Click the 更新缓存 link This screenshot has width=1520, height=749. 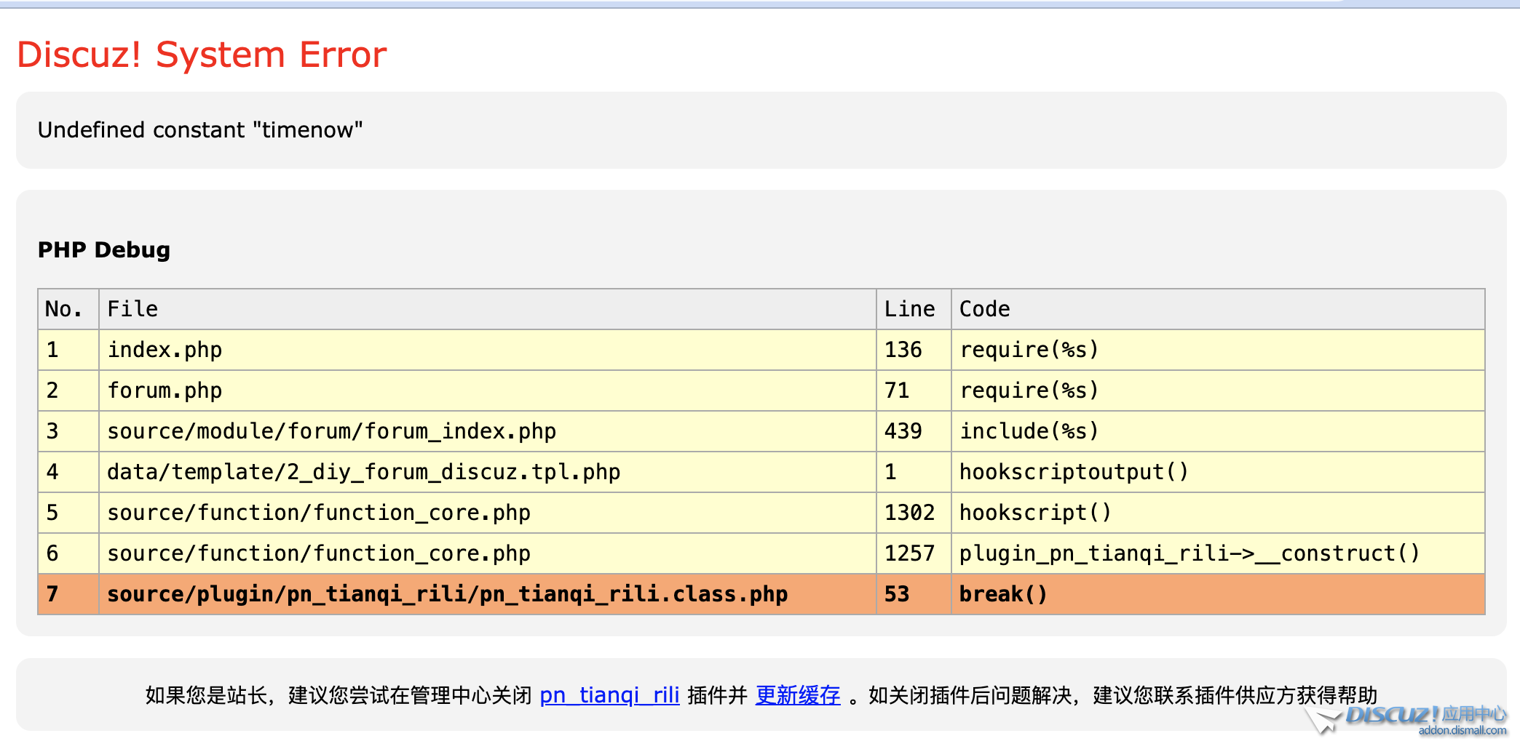pyautogui.click(x=797, y=695)
